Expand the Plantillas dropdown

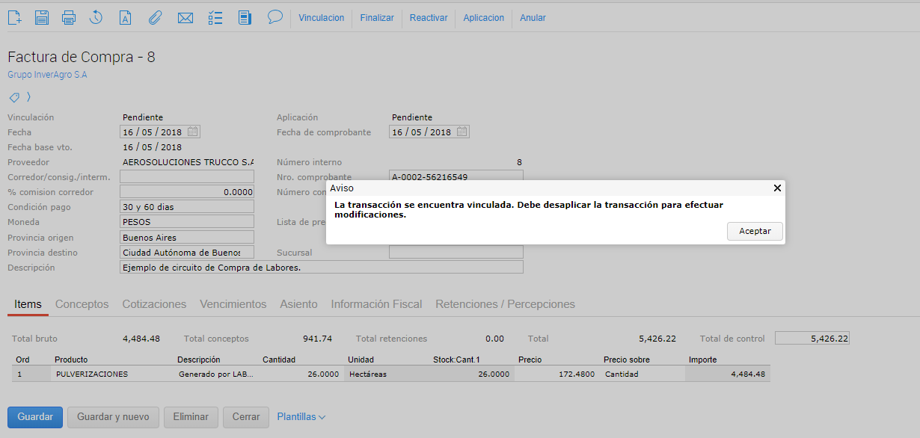click(301, 417)
